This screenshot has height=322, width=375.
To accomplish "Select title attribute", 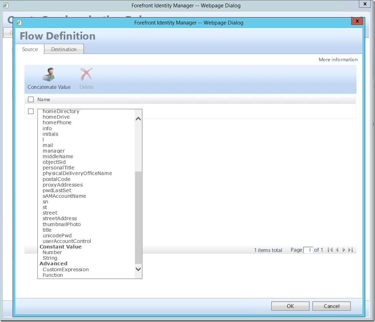I will click(47, 230).
